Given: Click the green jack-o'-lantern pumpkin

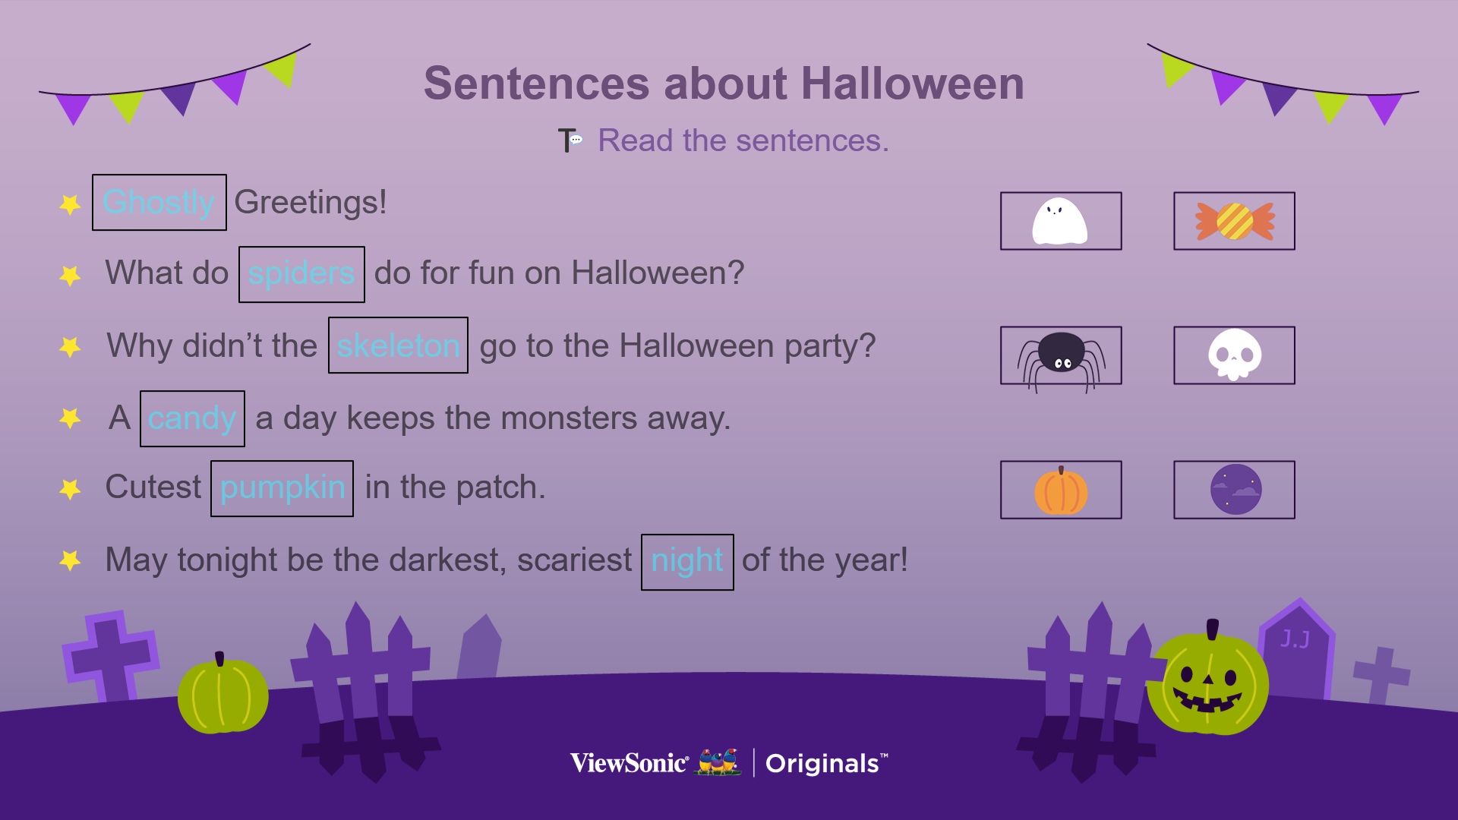Looking at the screenshot, I should coord(1207,680).
